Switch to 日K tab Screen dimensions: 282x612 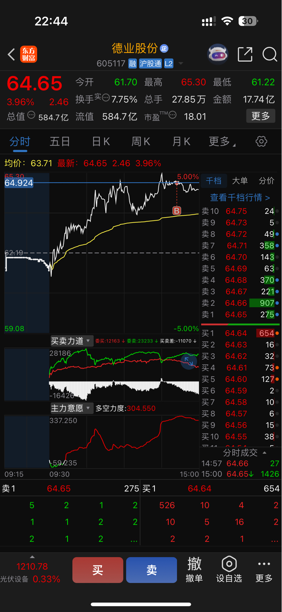(x=100, y=142)
